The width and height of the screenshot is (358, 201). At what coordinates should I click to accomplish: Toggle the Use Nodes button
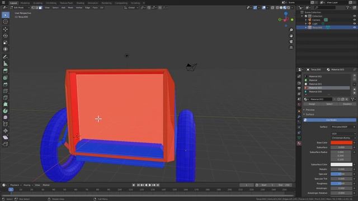point(329,120)
